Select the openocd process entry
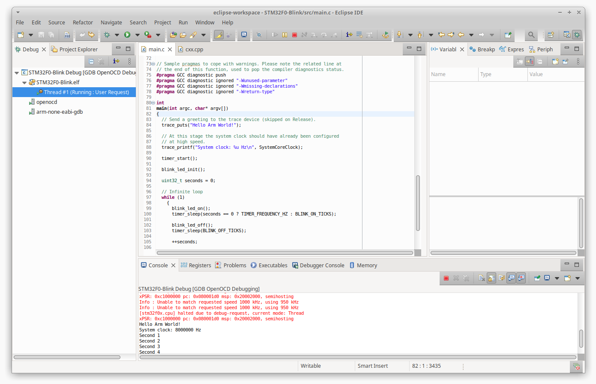 47,102
